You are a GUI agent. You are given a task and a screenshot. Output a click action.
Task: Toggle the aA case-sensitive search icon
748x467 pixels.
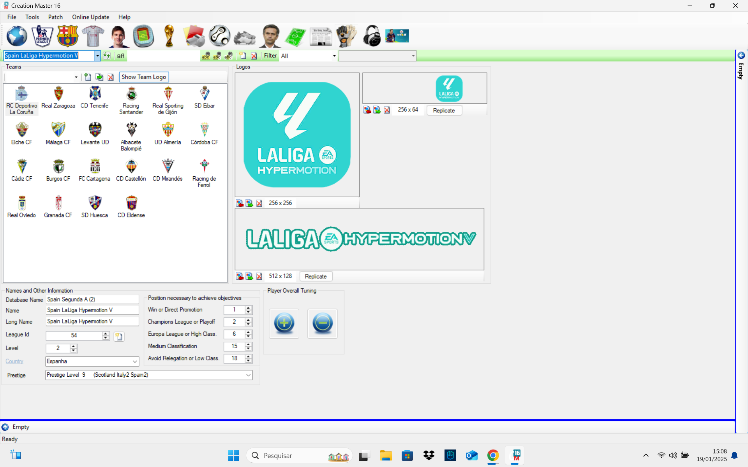[x=121, y=56]
